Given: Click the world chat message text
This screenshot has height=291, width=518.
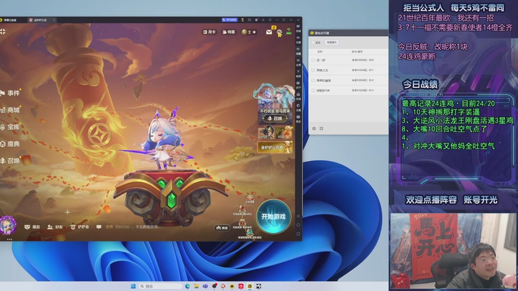Looking at the screenshot, I should pos(133,227).
